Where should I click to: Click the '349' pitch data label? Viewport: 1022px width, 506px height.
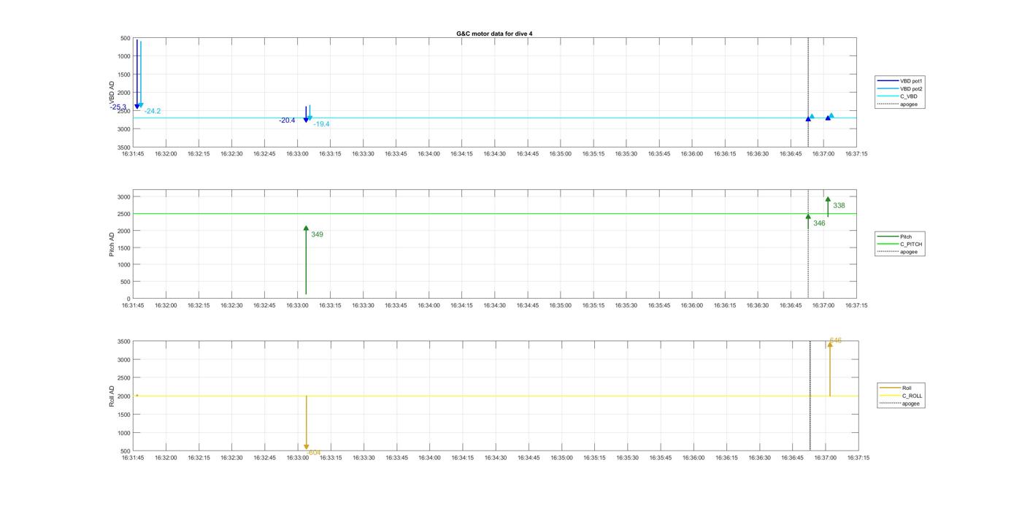click(x=317, y=234)
